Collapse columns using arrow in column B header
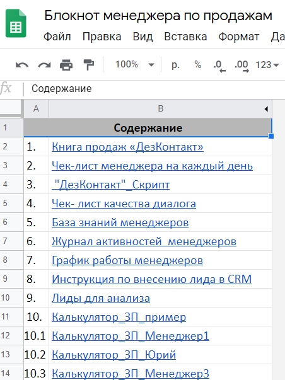 (x=266, y=109)
